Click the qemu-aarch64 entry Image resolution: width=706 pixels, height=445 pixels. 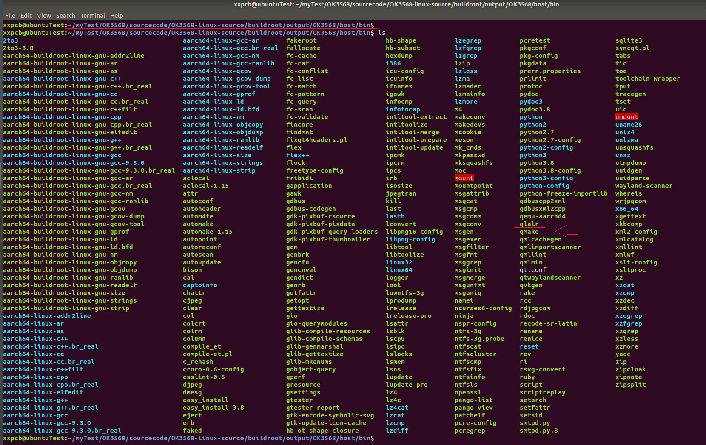click(x=543, y=216)
